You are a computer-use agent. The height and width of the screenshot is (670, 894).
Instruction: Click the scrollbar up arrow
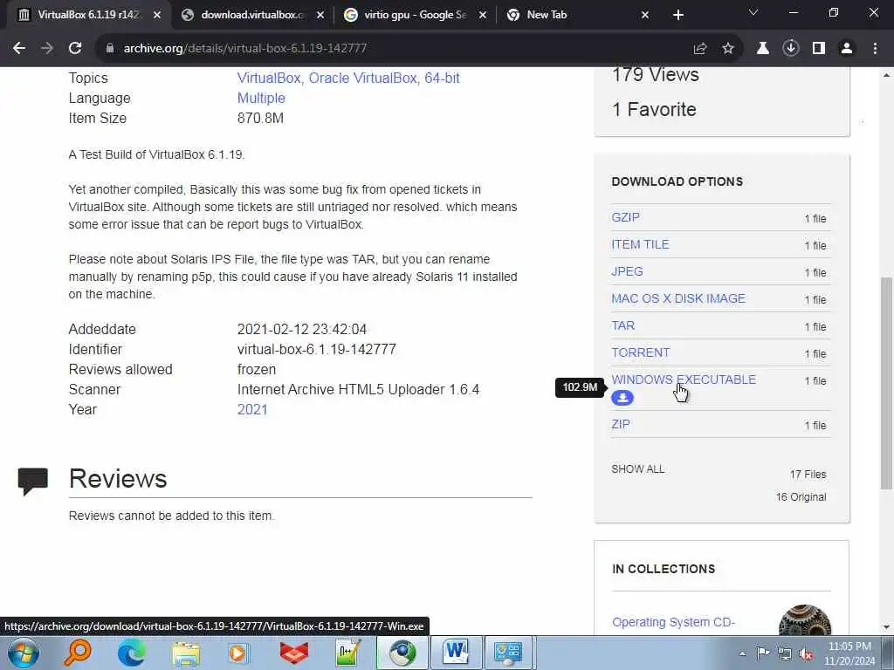(887, 75)
